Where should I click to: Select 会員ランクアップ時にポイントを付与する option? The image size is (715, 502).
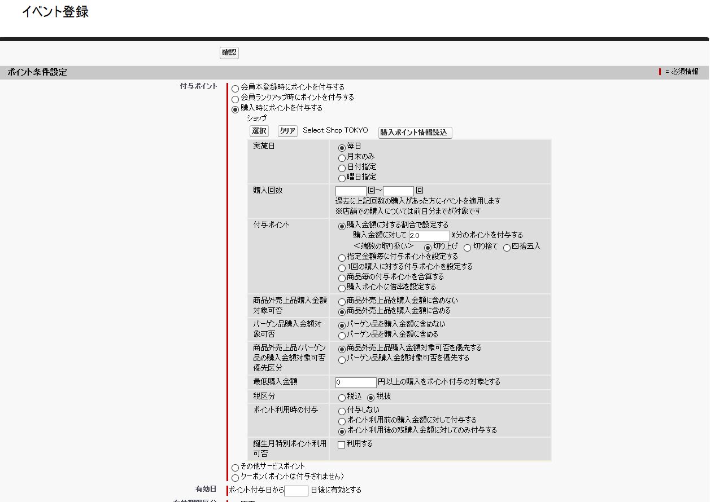pyautogui.click(x=235, y=99)
